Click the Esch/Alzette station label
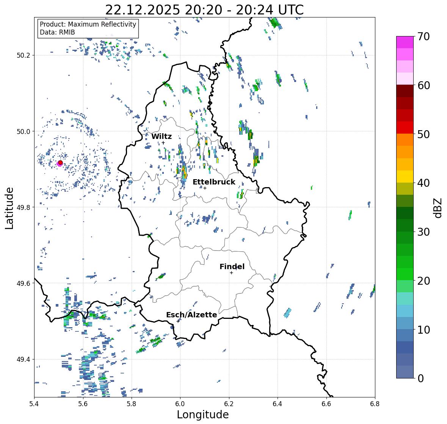This screenshot has height=424, width=447. pos(191,315)
